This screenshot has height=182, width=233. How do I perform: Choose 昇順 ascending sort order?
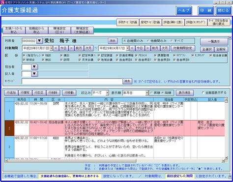(x=151, y=93)
